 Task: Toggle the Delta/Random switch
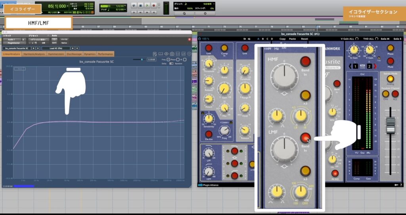click(171, 63)
